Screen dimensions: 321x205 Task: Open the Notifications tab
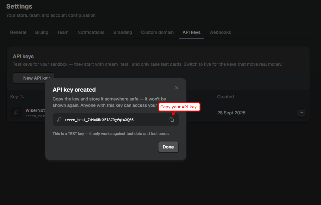tap(91, 32)
